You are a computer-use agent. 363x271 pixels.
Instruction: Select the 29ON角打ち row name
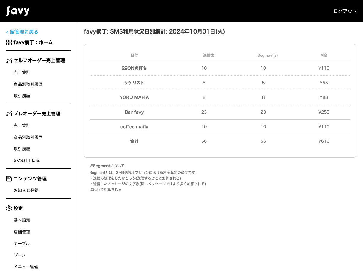point(134,68)
